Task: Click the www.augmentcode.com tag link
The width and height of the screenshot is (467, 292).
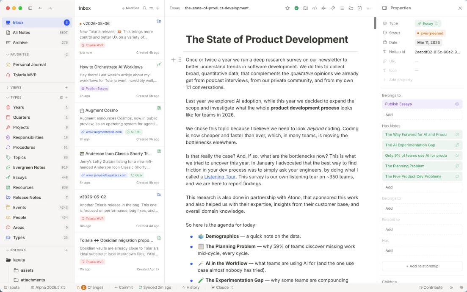Action: [x=101, y=132]
